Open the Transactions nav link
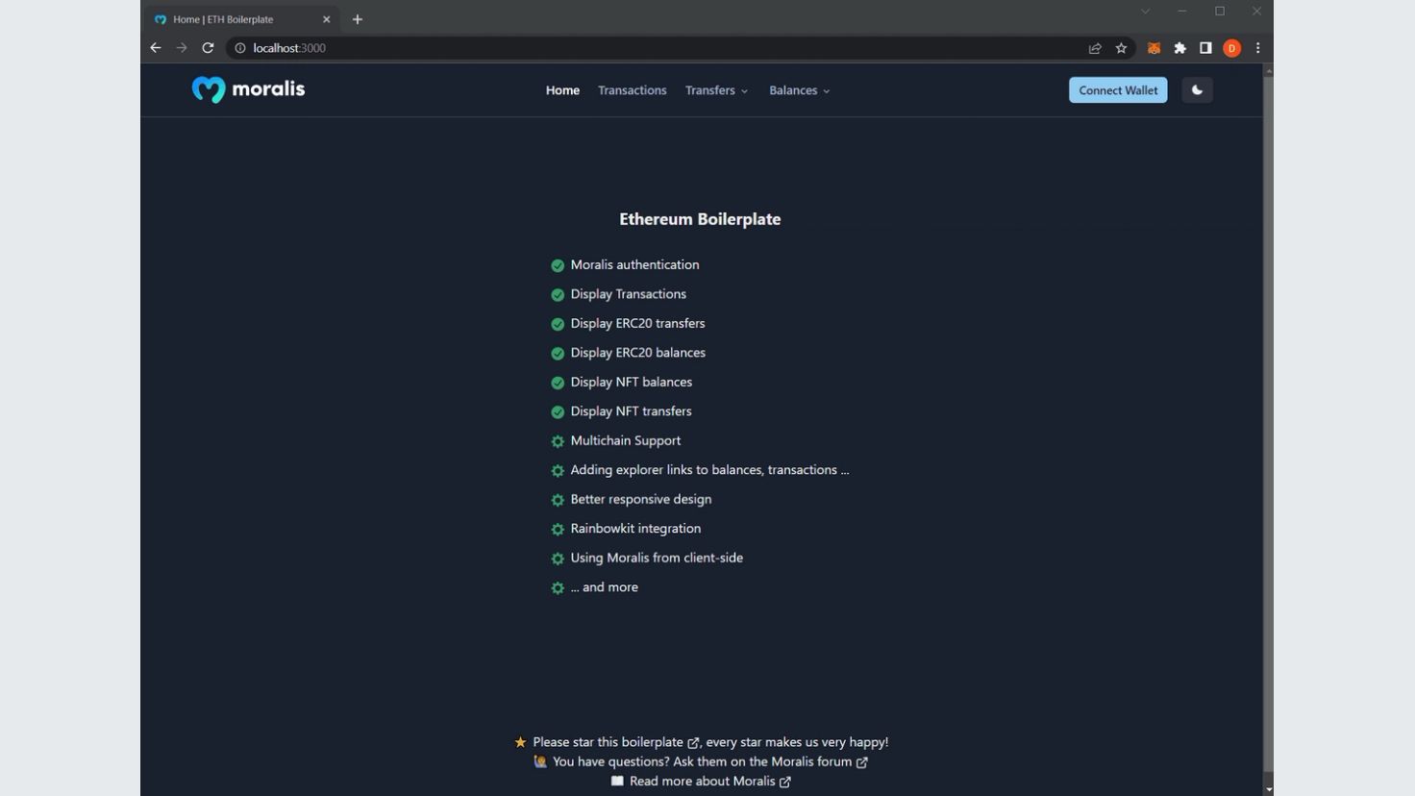Screen dimensions: 1415x796 [632, 90]
